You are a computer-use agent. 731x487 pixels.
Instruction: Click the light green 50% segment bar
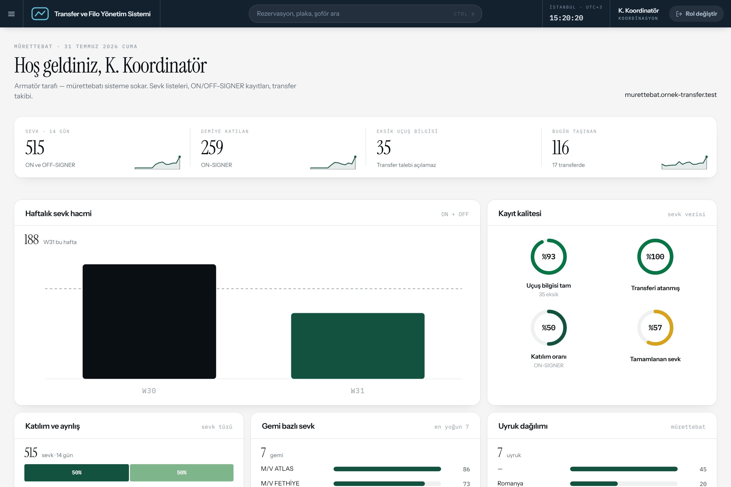pos(181,472)
